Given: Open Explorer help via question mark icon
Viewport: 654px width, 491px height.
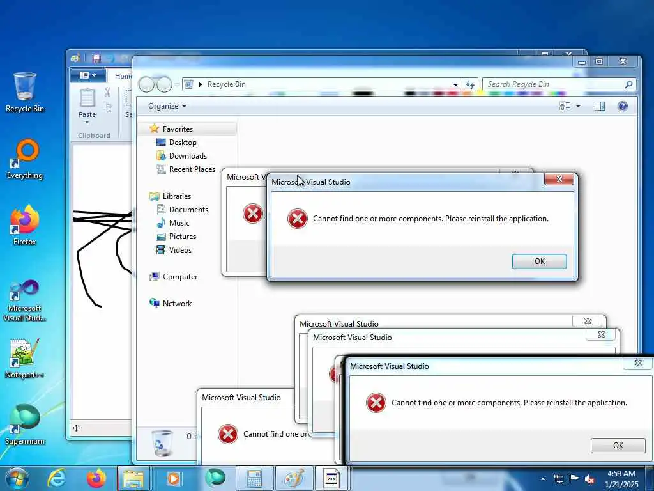Looking at the screenshot, I should 623,106.
